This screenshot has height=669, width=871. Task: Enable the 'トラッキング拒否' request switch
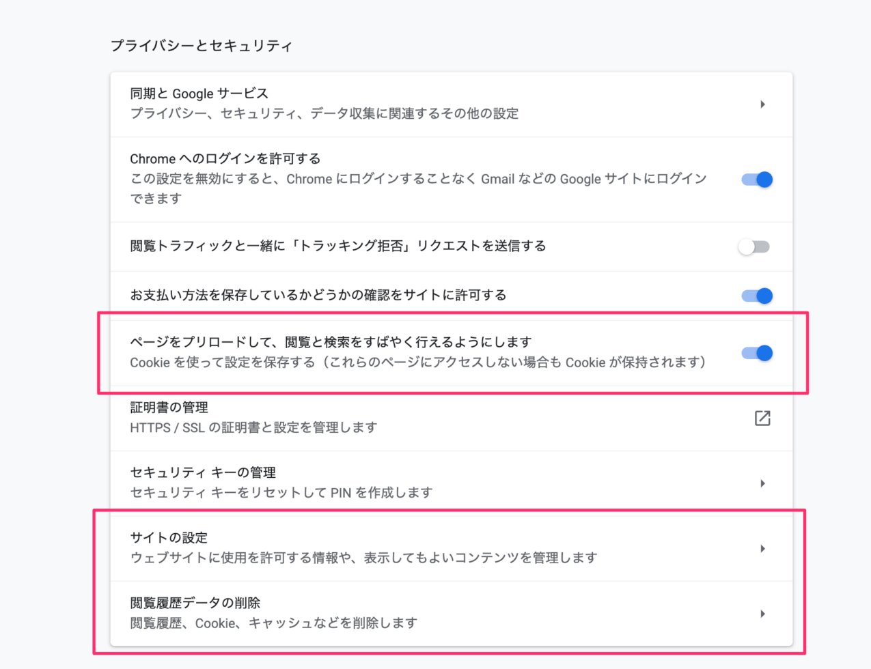pos(754,246)
